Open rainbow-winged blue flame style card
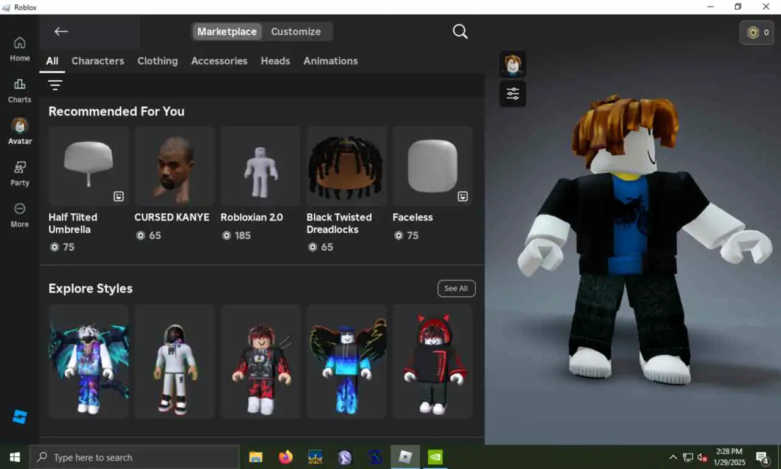The width and height of the screenshot is (781, 469). [347, 362]
